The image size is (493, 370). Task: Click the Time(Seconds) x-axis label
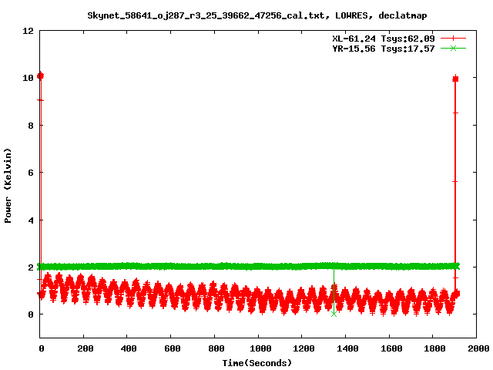tap(257, 363)
